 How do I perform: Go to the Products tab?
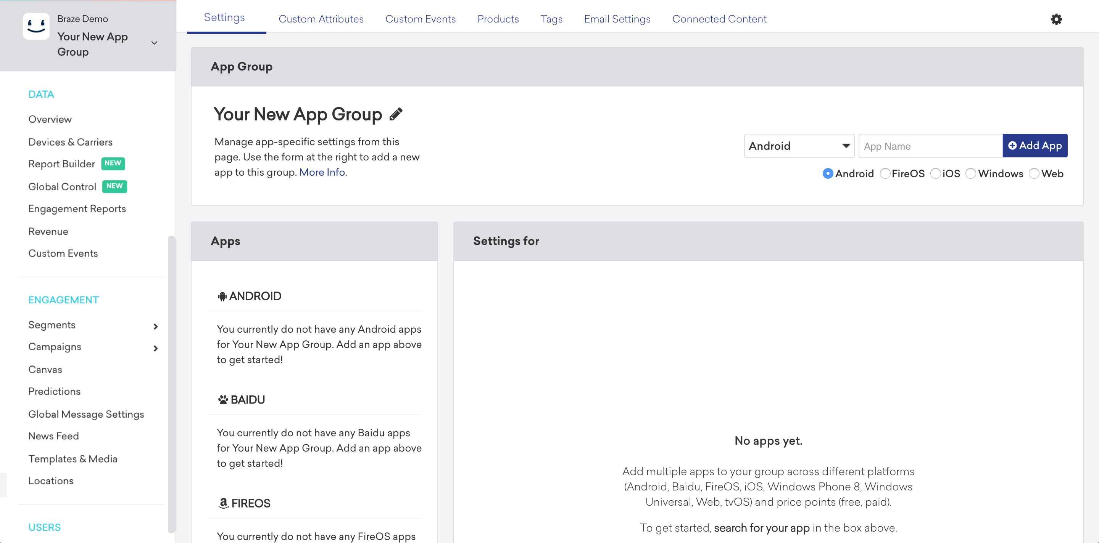[x=498, y=19]
